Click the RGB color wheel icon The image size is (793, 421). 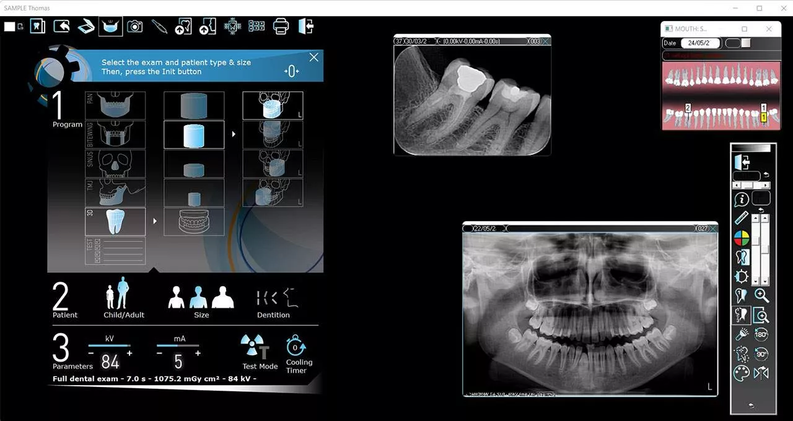pyautogui.click(x=742, y=238)
